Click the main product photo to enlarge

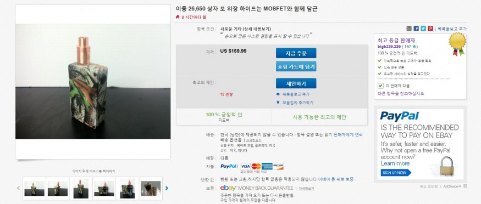(x=93, y=81)
